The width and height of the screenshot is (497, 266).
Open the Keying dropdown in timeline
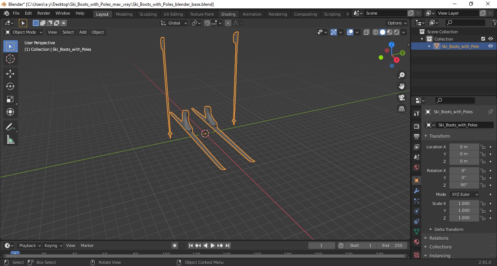point(53,246)
